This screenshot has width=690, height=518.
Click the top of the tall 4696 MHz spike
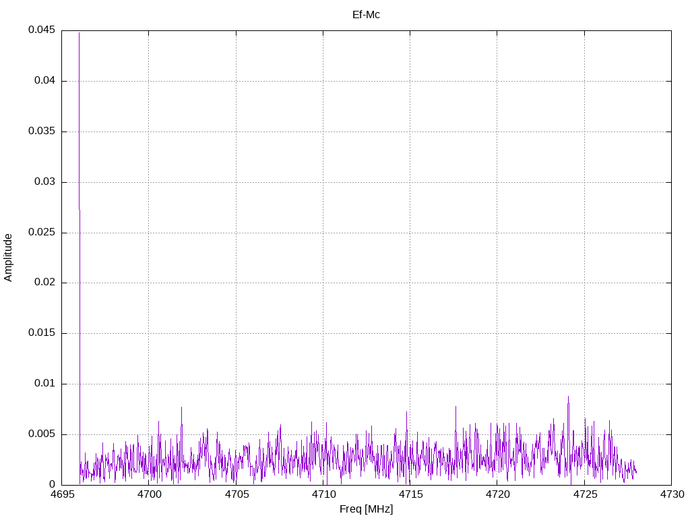pos(80,33)
